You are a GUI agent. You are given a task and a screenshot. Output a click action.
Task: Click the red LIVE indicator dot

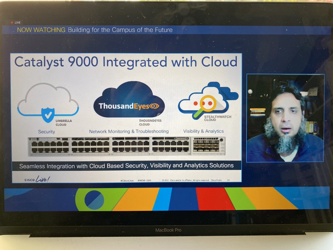coord(12,22)
